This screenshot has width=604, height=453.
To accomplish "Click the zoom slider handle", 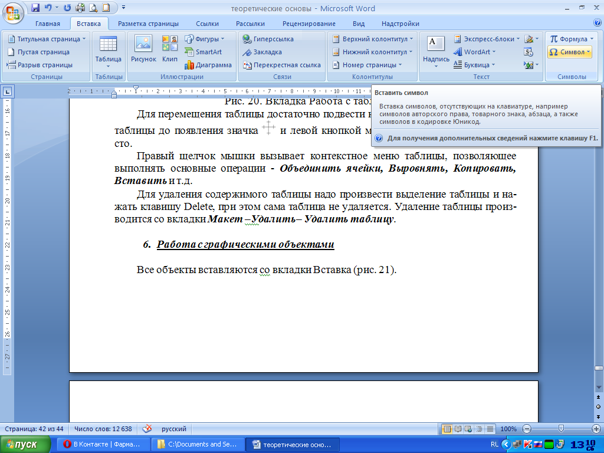I will tap(561, 429).
